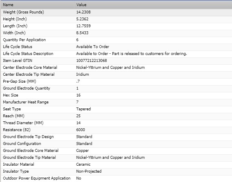Click the Insulator Type Non-Projected value
The width and height of the screenshot is (232, 182).
click(x=89, y=171)
